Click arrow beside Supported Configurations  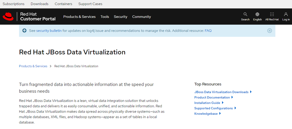point(235,108)
